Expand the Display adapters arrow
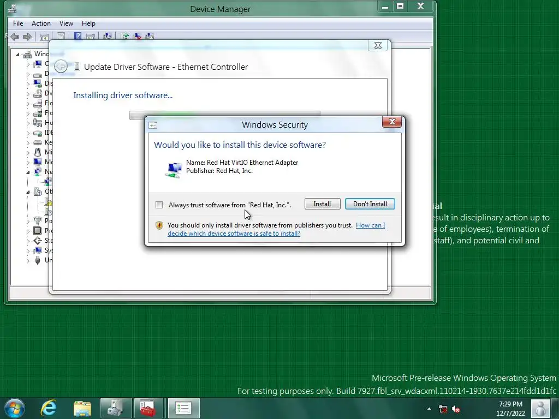559x419 pixels. click(28, 84)
